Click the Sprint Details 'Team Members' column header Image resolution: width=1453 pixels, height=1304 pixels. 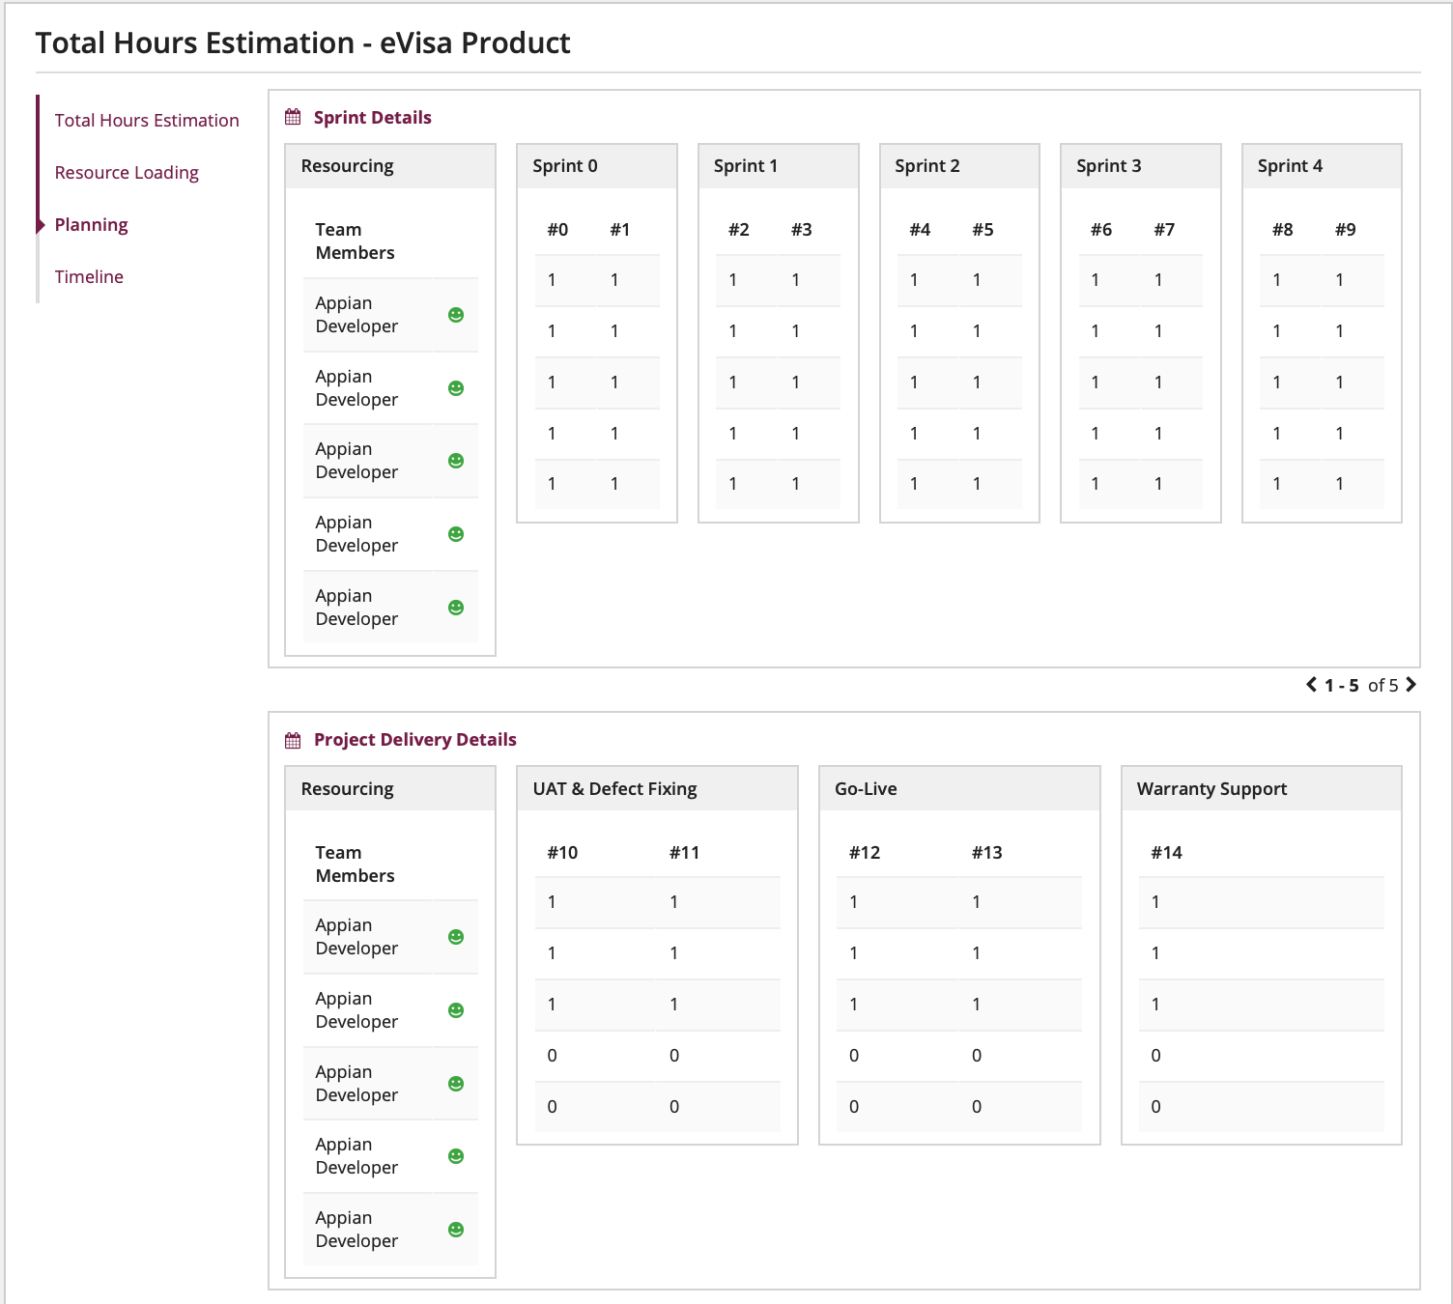(355, 241)
